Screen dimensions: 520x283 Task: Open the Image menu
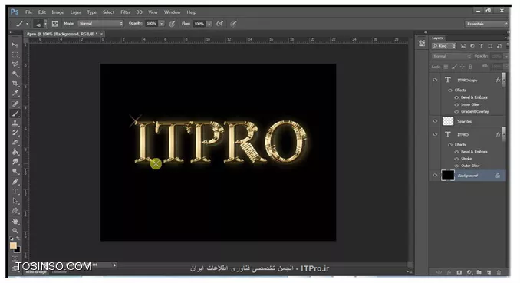pos(58,12)
